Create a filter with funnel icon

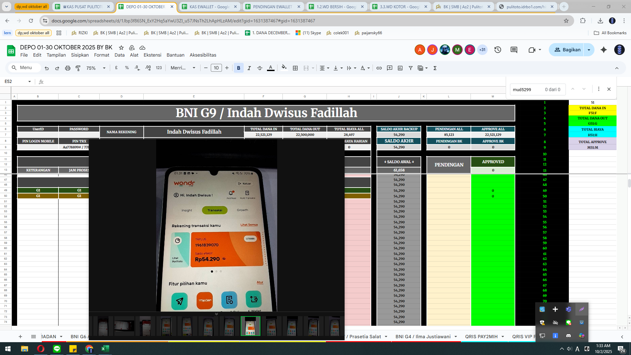coord(411,68)
